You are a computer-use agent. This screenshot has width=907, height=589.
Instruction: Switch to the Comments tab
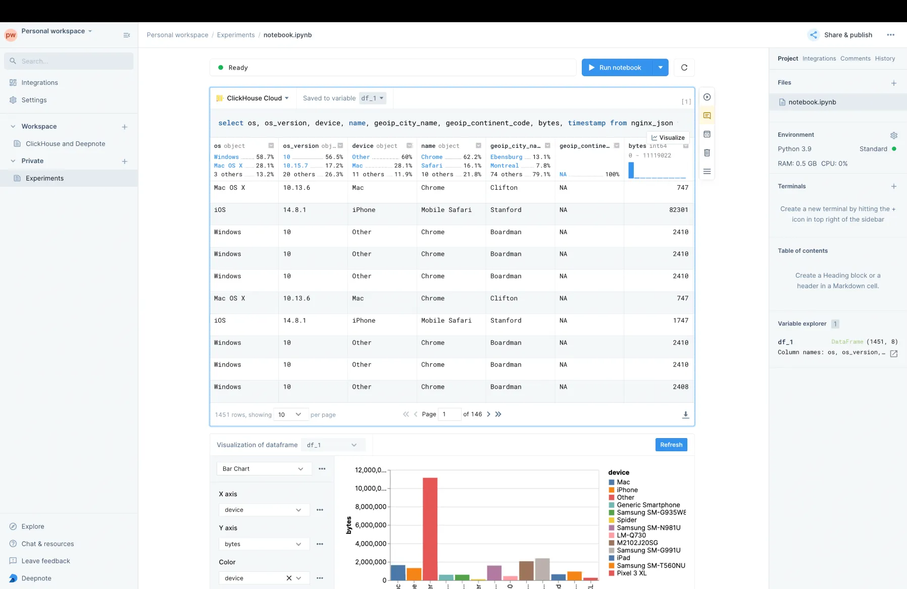click(x=855, y=59)
